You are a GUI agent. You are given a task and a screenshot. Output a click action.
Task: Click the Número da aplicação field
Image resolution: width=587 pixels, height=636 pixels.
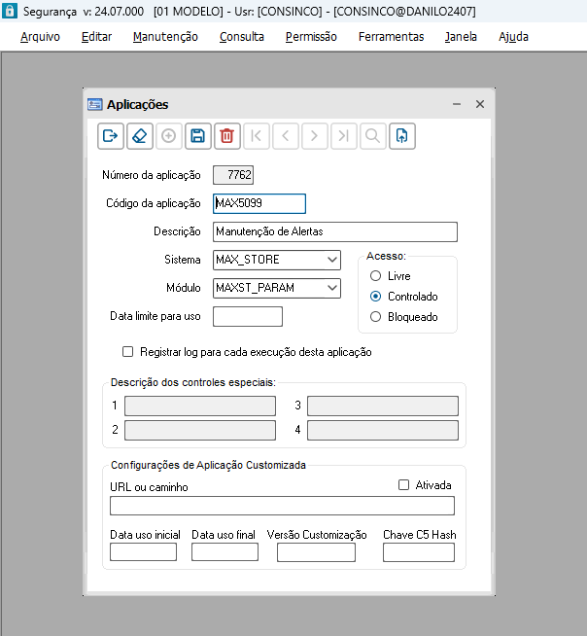pos(233,175)
